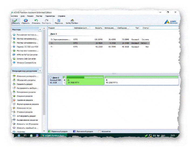This screenshot has height=147, width=190.
Task: Click Resize/Move partition (Изменение размера) icon
Action: (x=14, y=76)
